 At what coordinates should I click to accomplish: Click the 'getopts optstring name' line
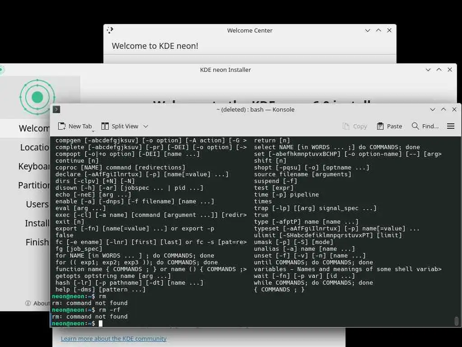[113, 276]
